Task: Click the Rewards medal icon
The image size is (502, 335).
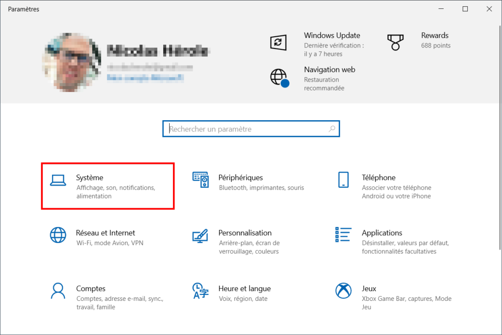Action: point(396,43)
